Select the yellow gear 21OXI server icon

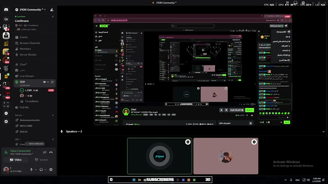[x=6, y=76]
